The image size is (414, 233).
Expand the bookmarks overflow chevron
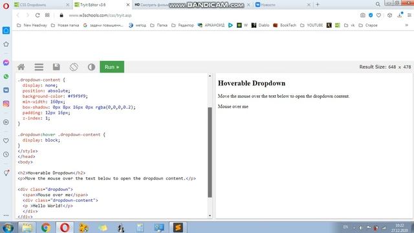point(407,25)
